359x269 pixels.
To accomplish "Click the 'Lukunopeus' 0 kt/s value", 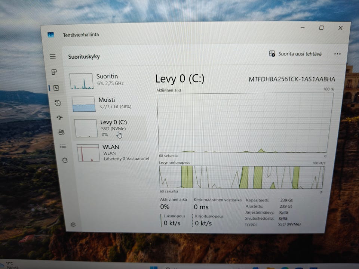I will tap(172, 223).
